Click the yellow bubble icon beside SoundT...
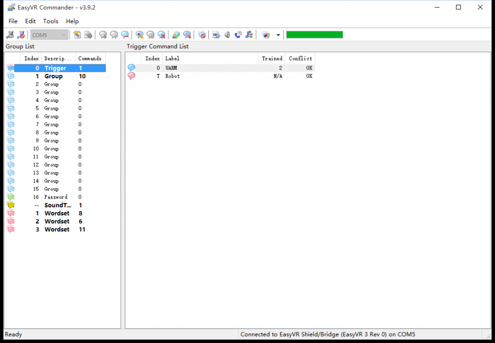495x343 pixels. point(11,205)
